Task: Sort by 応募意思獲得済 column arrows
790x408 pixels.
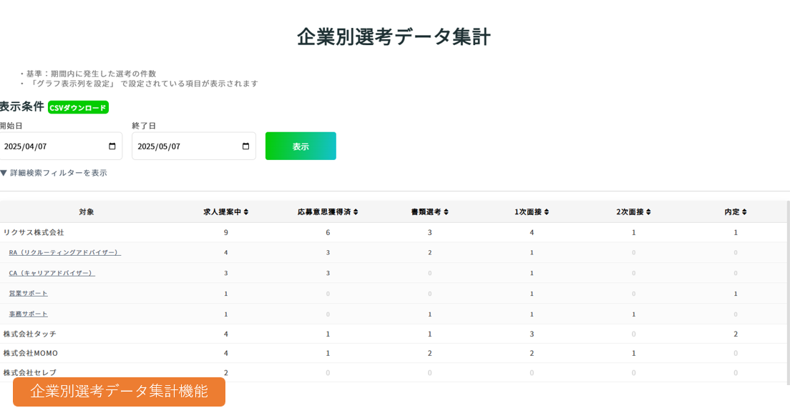Action: pyautogui.click(x=356, y=212)
